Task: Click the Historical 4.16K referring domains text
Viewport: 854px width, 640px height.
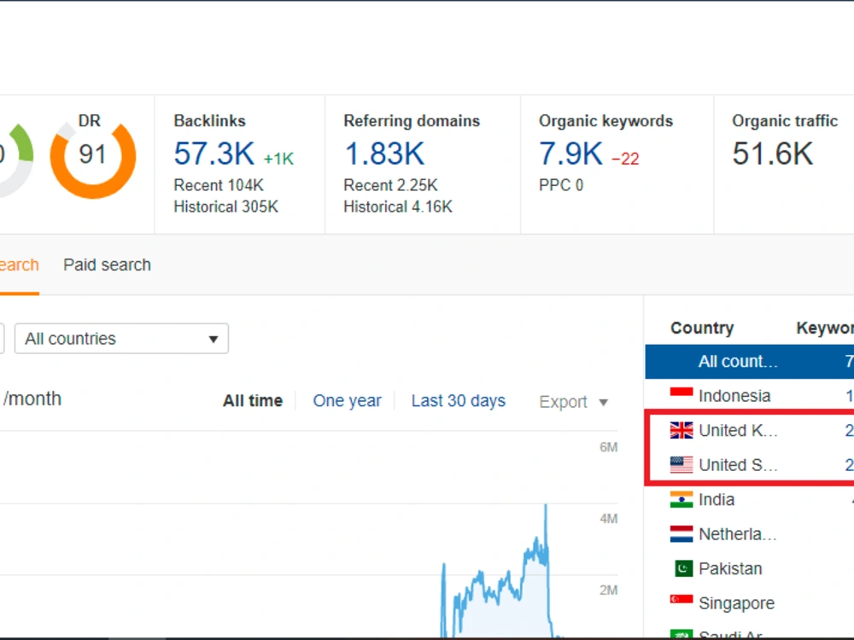Action: 398,207
